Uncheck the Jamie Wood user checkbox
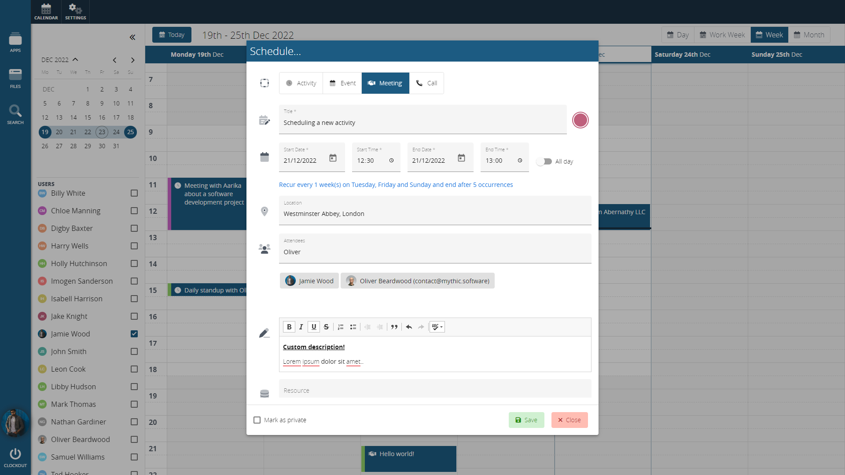This screenshot has width=845, height=475. 134,334
